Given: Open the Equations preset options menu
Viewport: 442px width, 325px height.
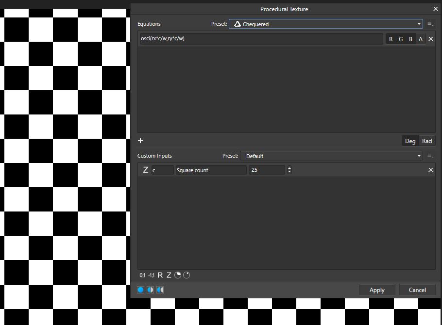Looking at the screenshot, I should pyautogui.click(x=430, y=24).
